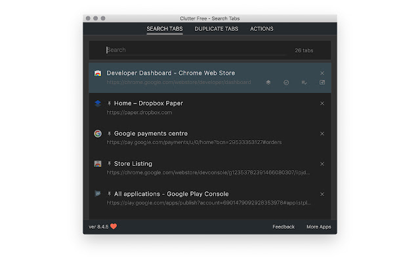
Task: Toggle the pin icon on All applications row
Action: click(109, 194)
